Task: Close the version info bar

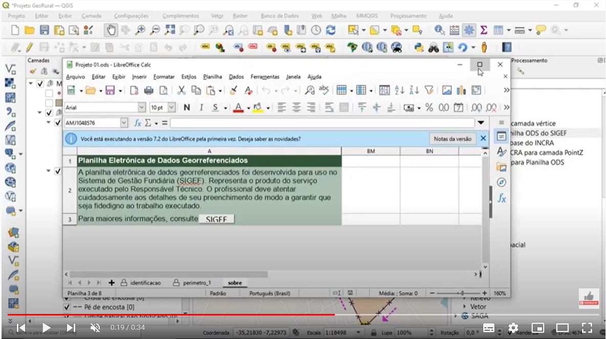Action: click(x=483, y=138)
